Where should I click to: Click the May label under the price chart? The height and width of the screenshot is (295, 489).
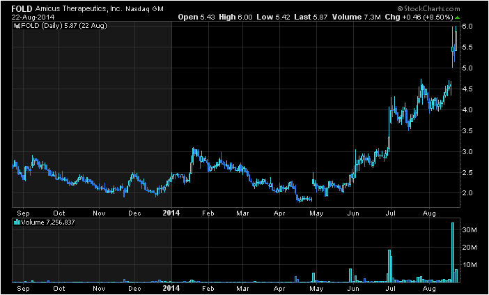tap(316, 213)
